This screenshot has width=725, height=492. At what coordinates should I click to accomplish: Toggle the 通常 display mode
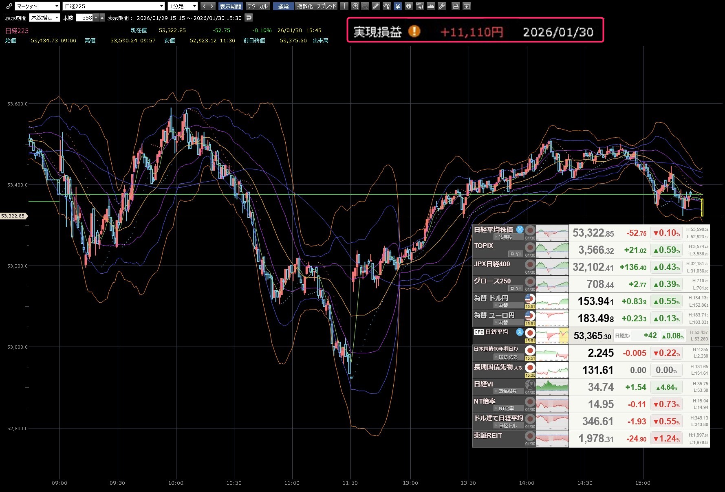point(283,6)
